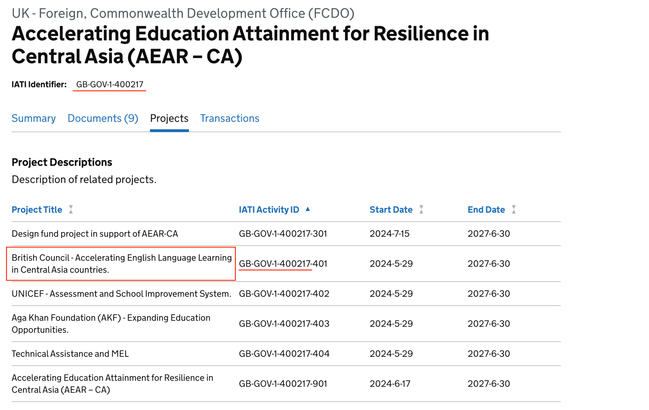Click British Council English Language Learning title

pyautogui.click(x=122, y=264)
